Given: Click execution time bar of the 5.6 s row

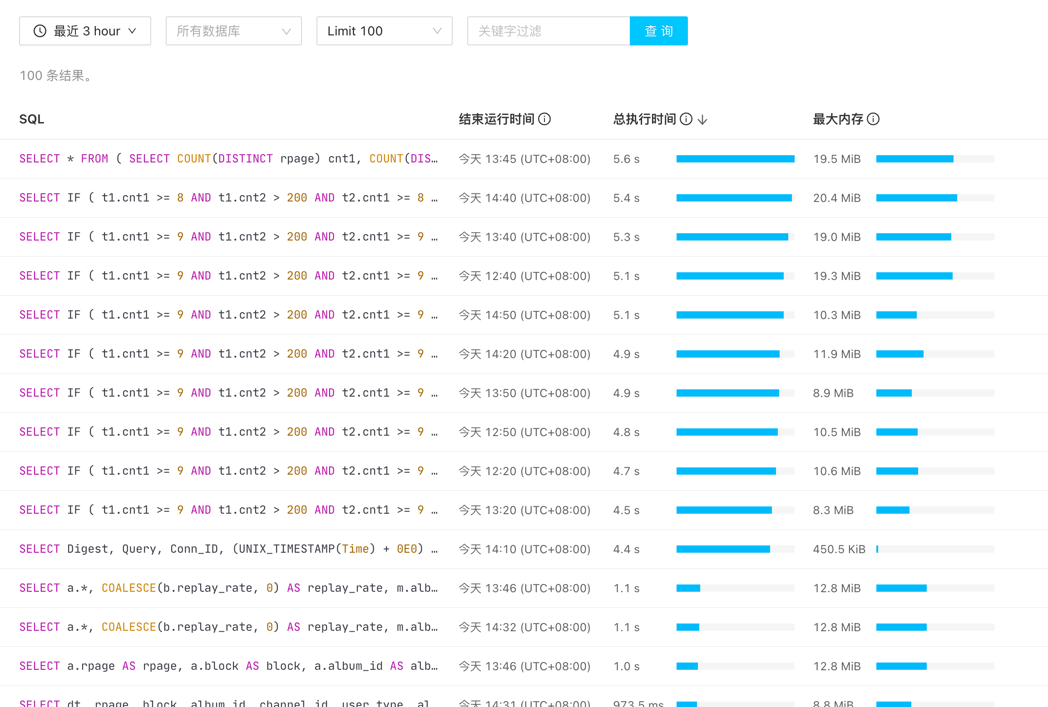Looking at the screenshot, I should tap(735, 159).
